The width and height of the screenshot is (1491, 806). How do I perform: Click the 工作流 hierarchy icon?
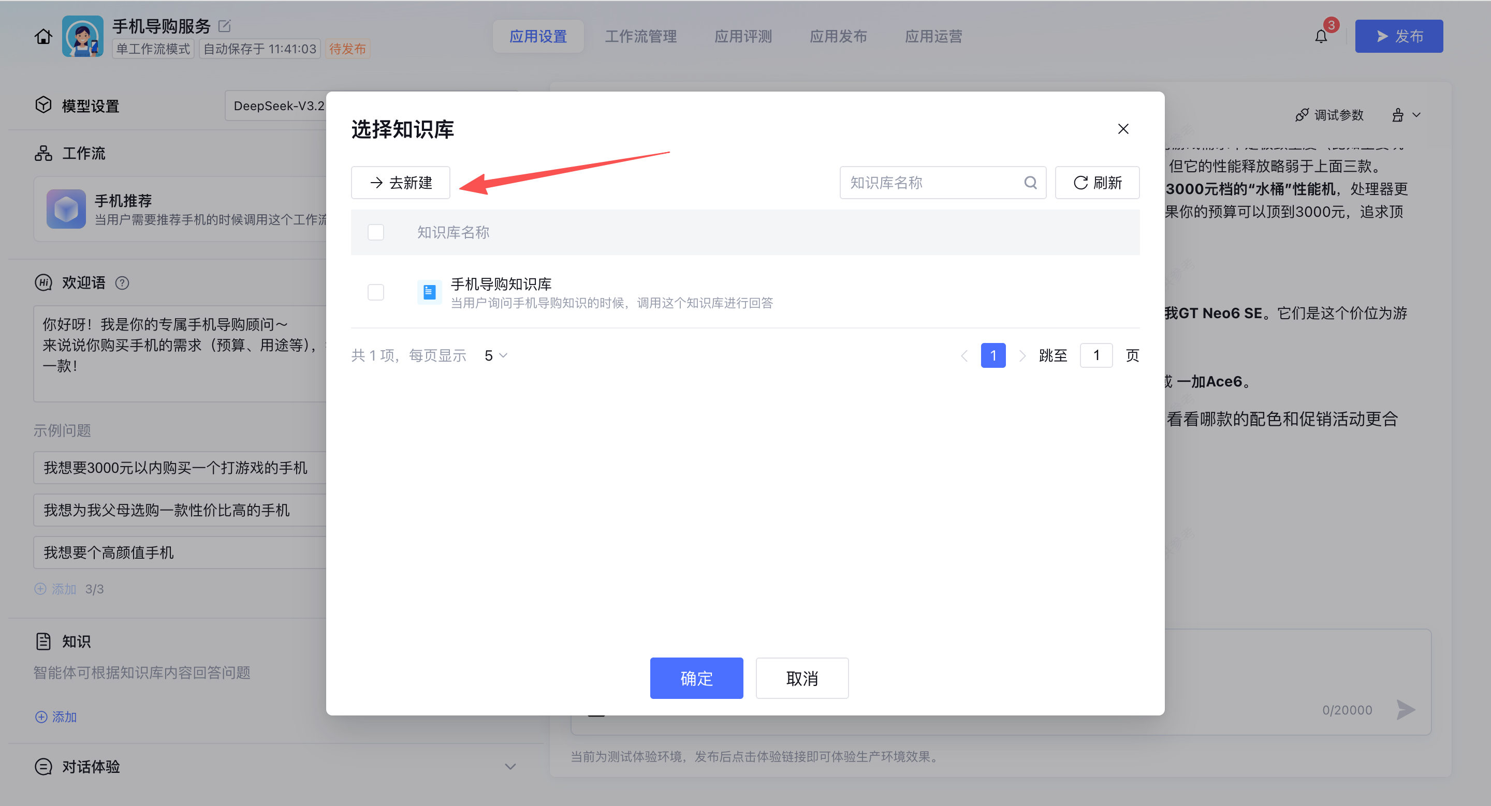click(43, 153)
